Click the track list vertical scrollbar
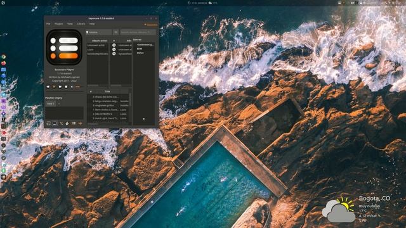 click(x=130, y=99)
